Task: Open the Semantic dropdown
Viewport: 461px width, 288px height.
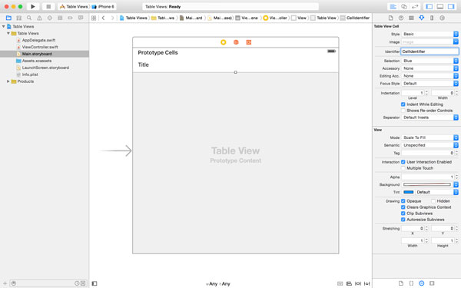Action: click(429, 145)
